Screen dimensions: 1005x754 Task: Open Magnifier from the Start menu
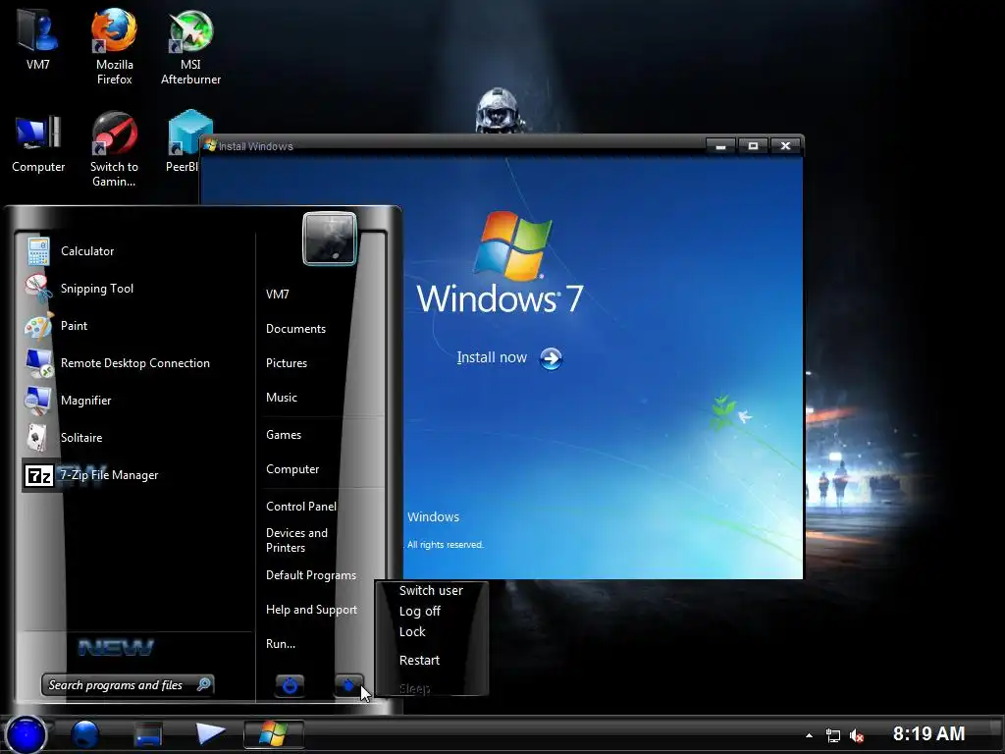[86, 401]
